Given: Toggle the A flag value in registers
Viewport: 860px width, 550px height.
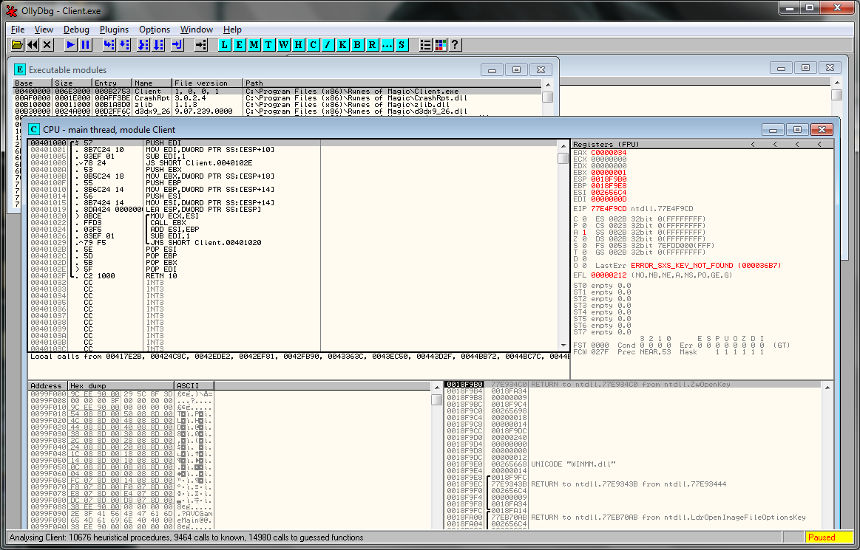Looking at the screenshot, I should pos(584,233).
